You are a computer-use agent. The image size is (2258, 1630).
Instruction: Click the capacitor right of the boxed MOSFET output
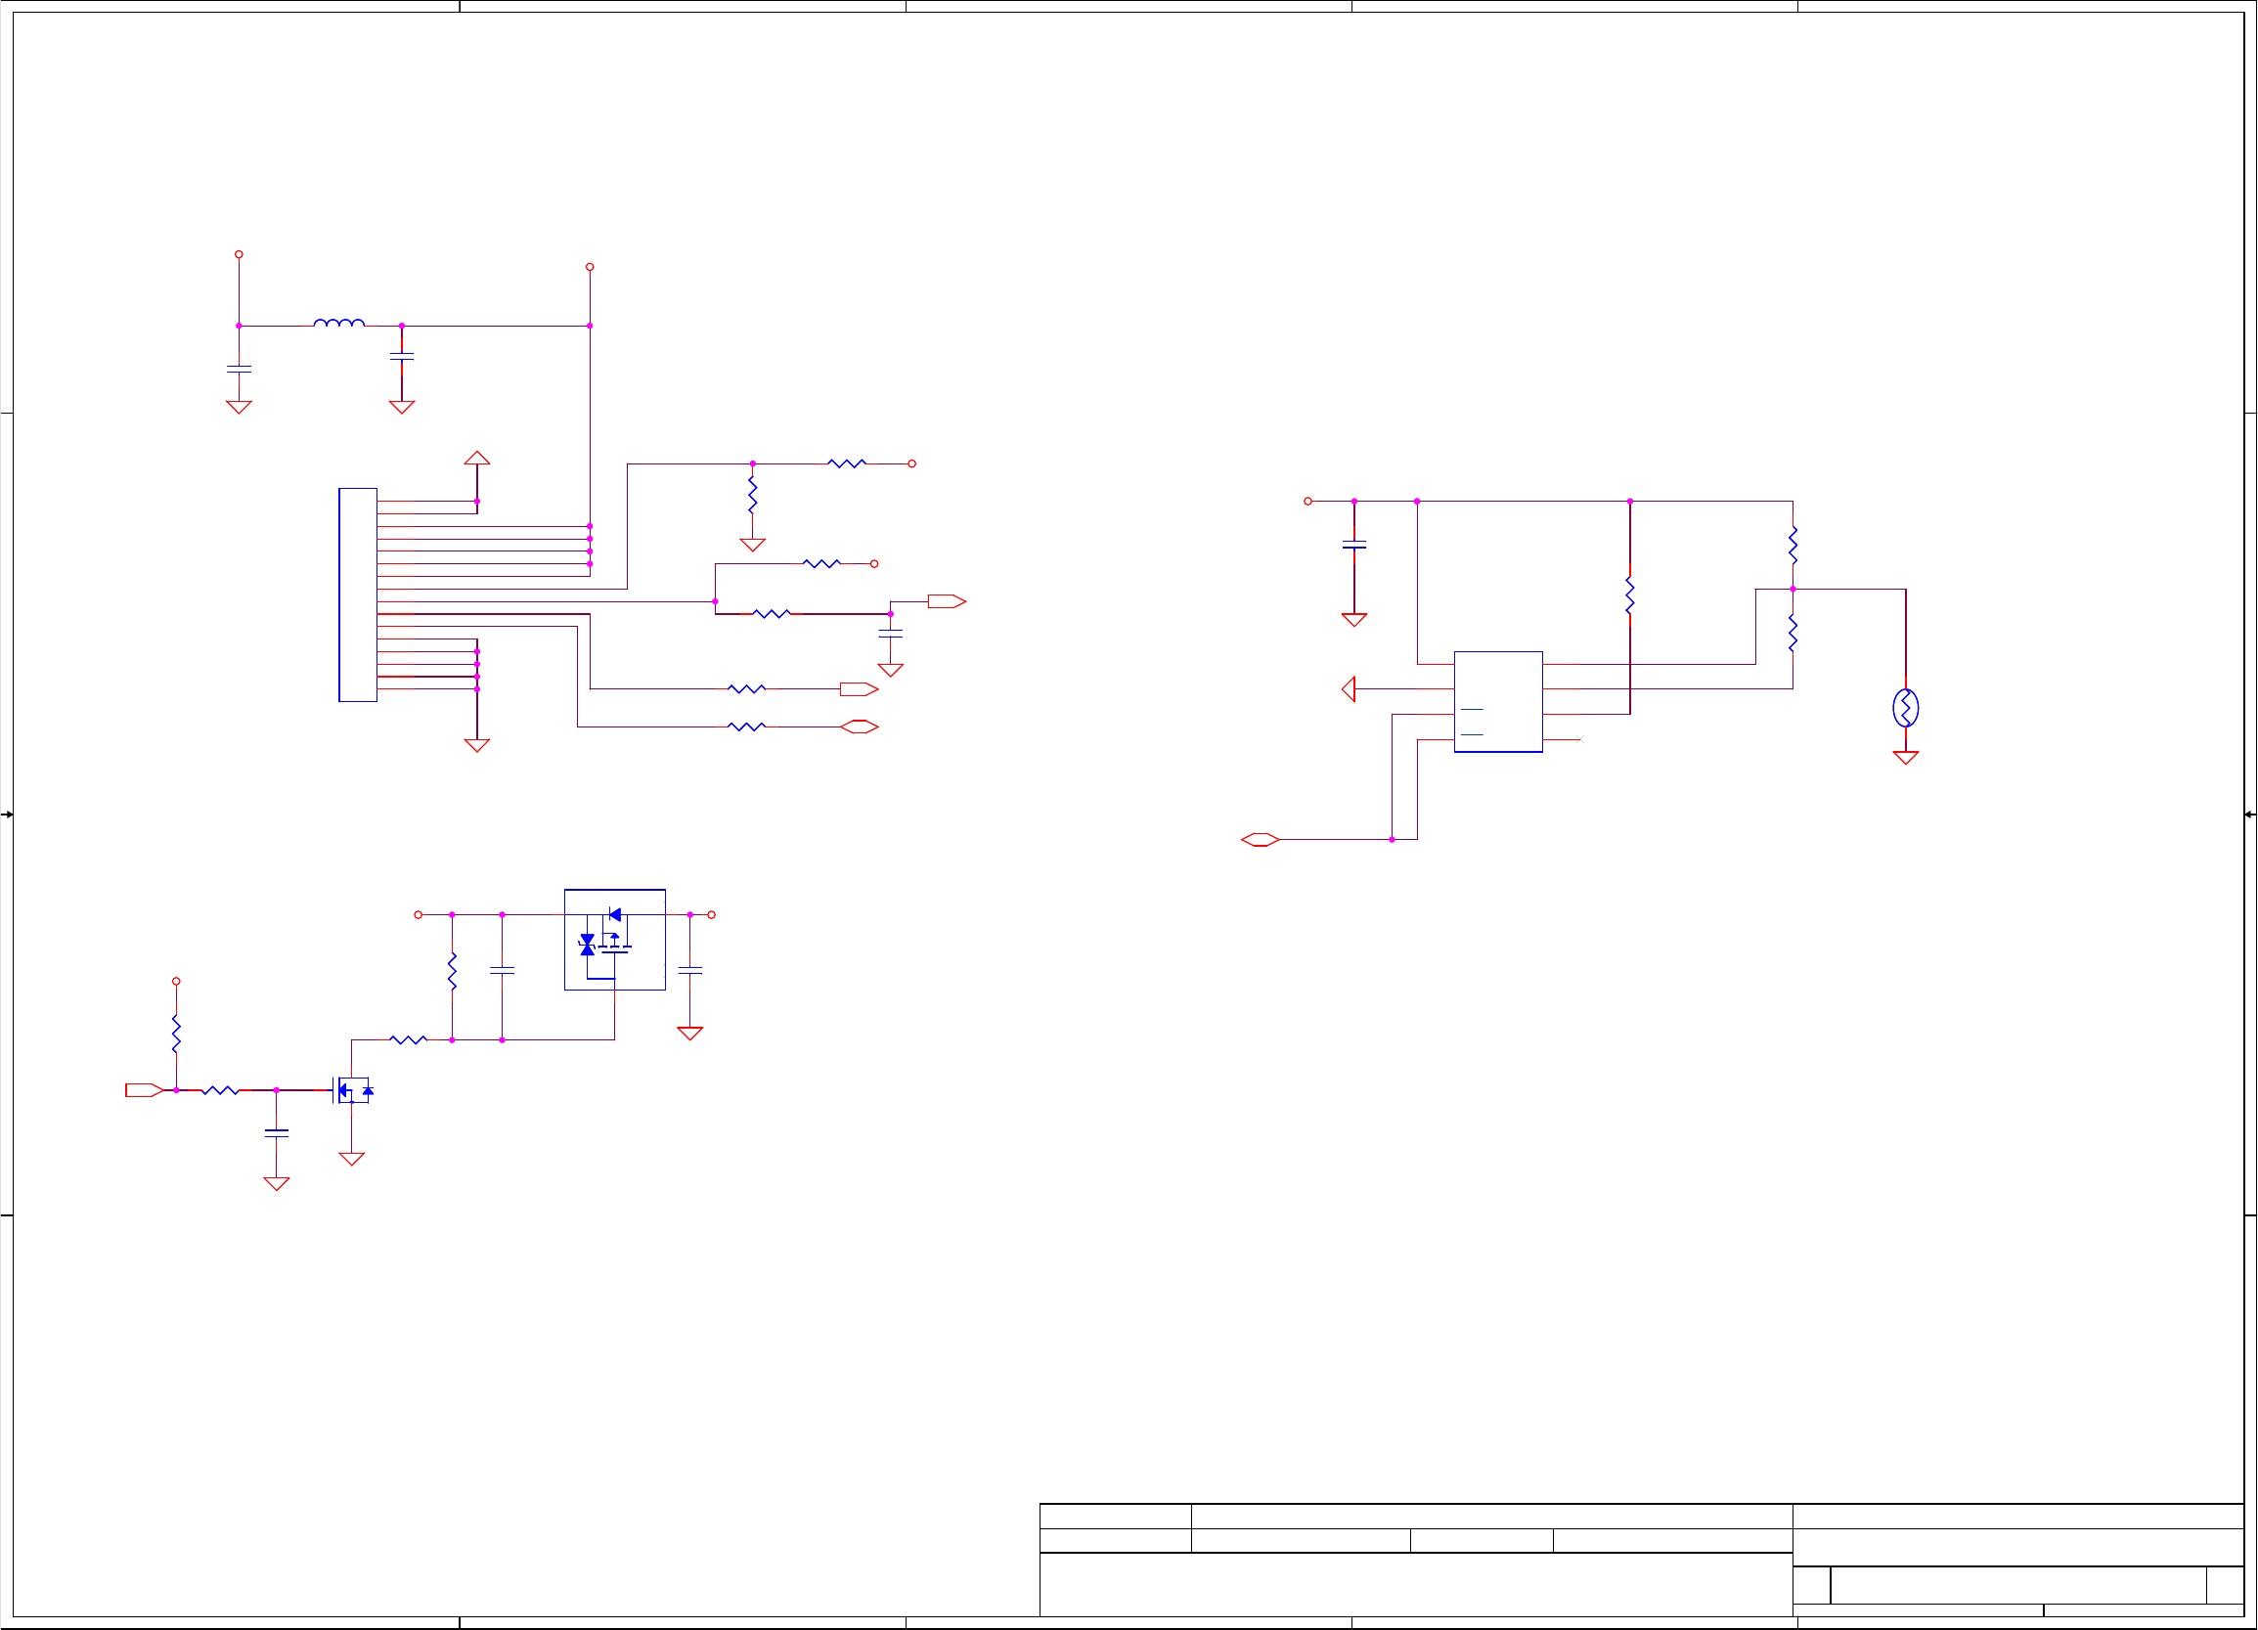(x=690, y=970)
